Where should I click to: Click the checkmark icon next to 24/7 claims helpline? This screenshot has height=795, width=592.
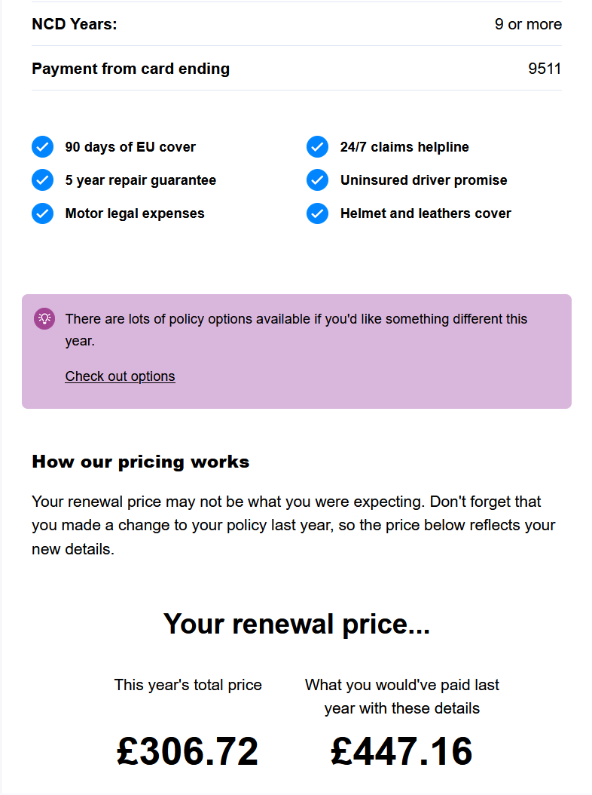(x=317, y=147)
